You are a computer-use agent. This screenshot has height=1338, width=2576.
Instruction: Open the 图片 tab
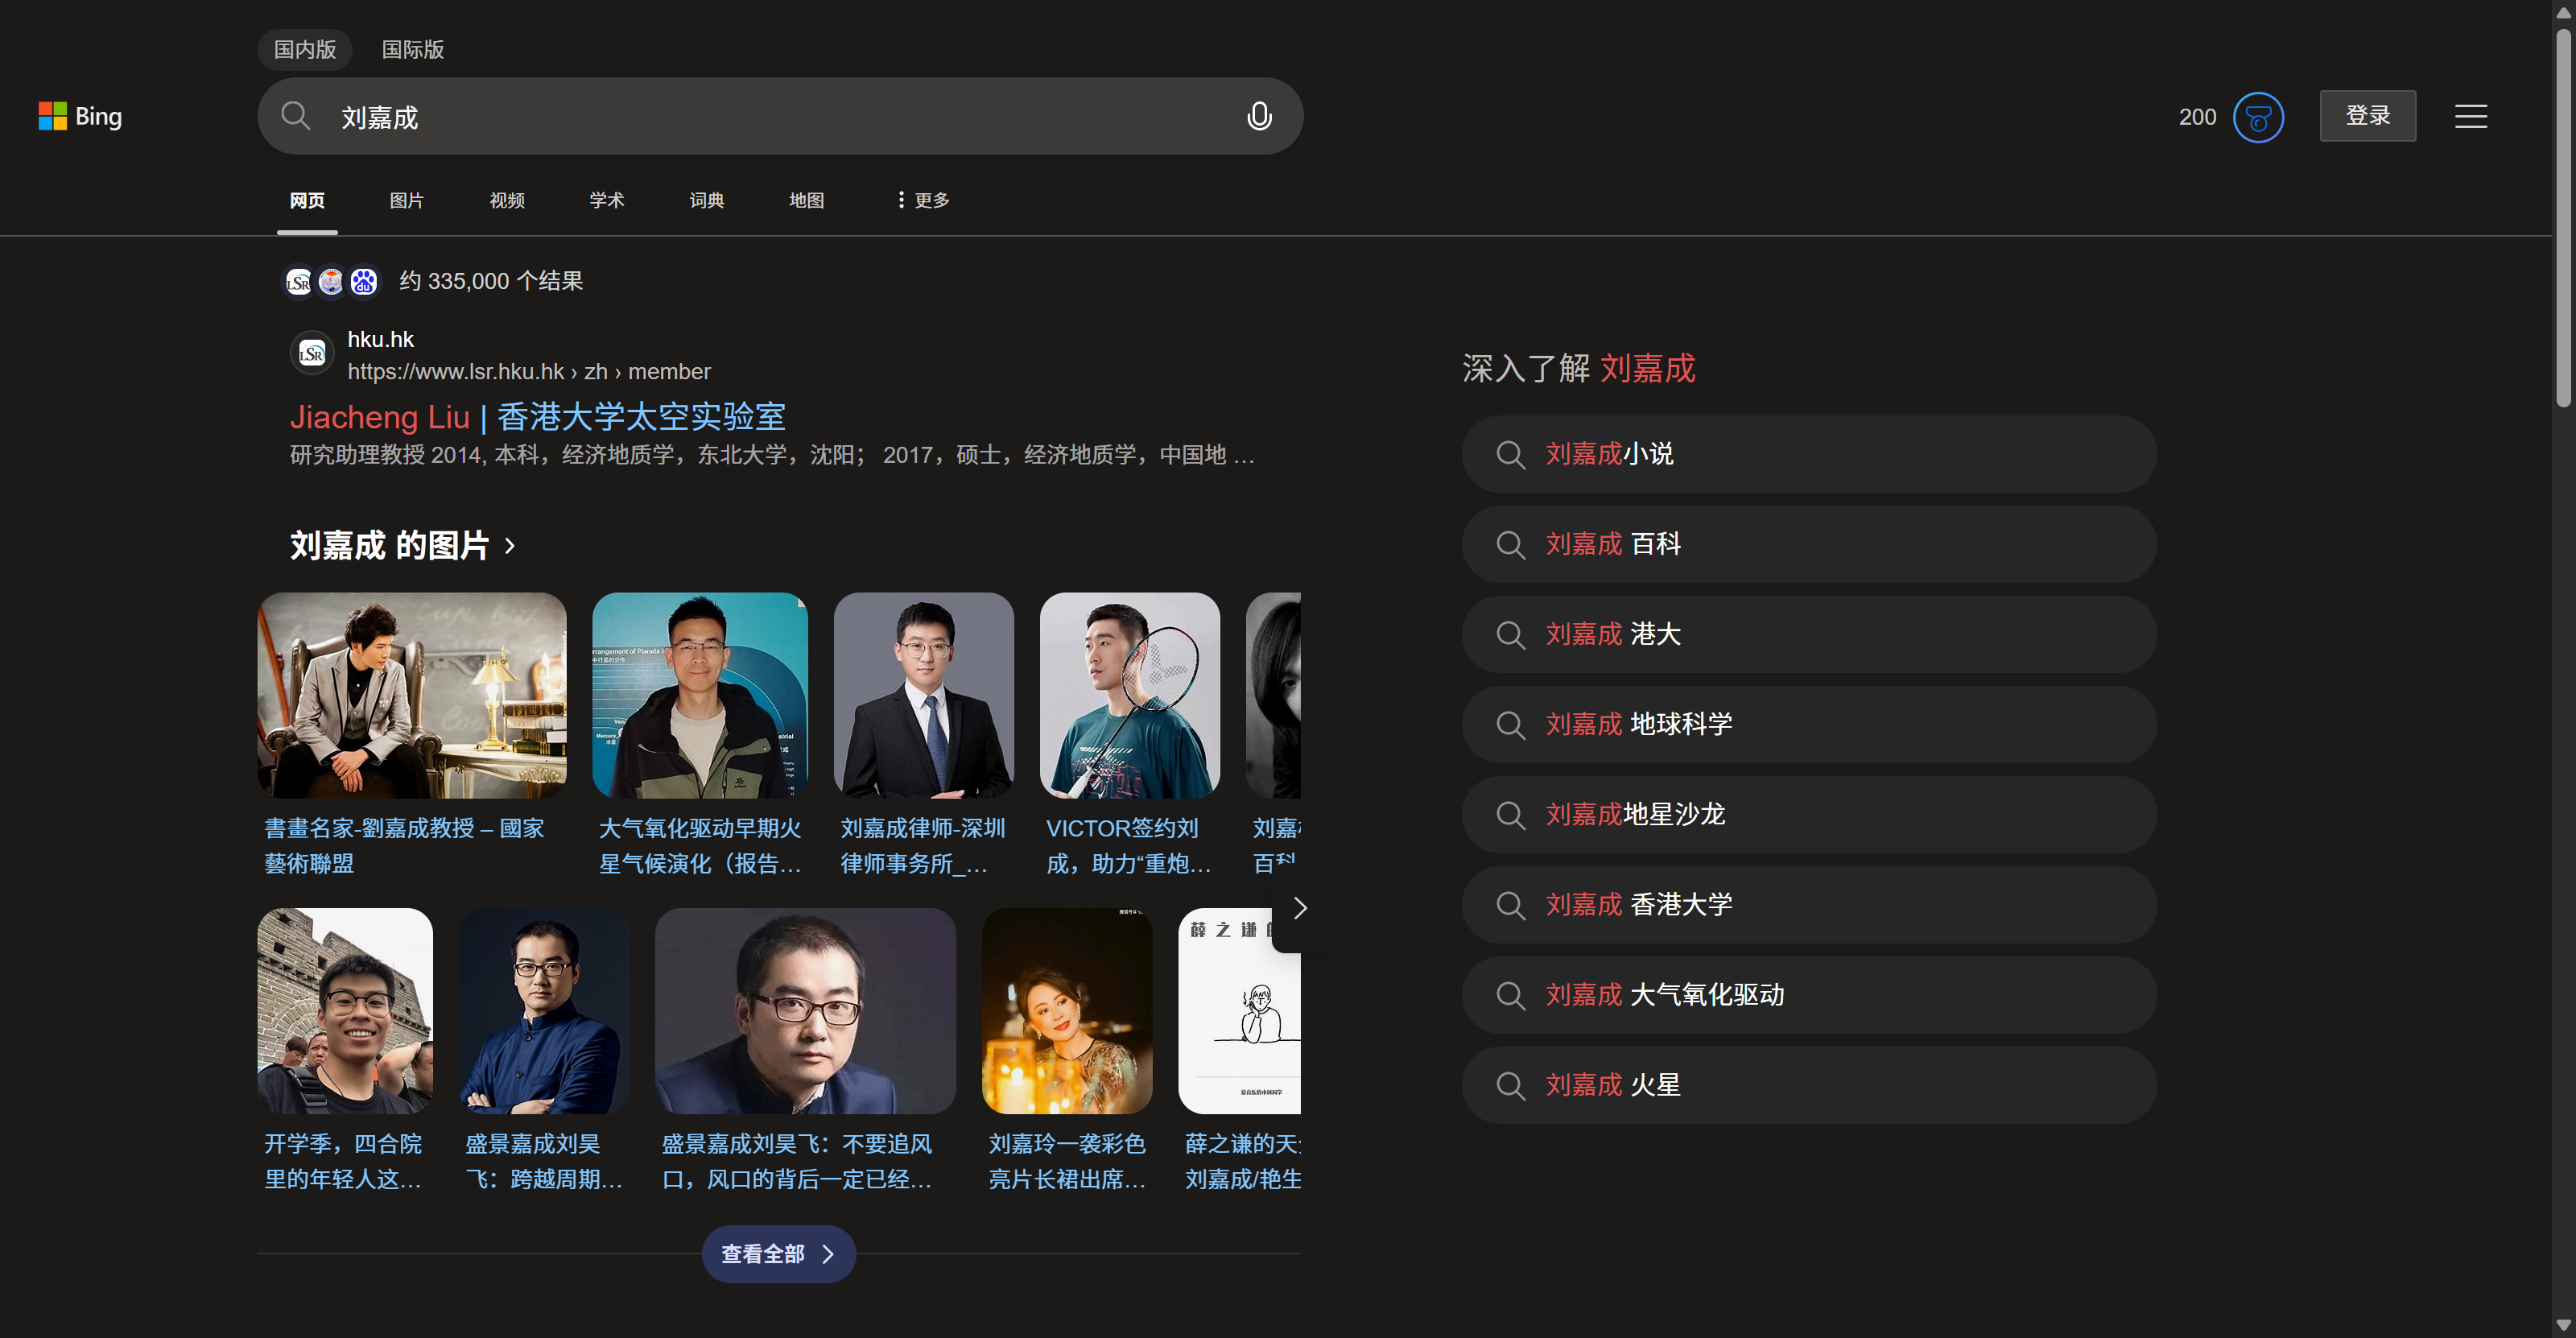coord(406,200)
